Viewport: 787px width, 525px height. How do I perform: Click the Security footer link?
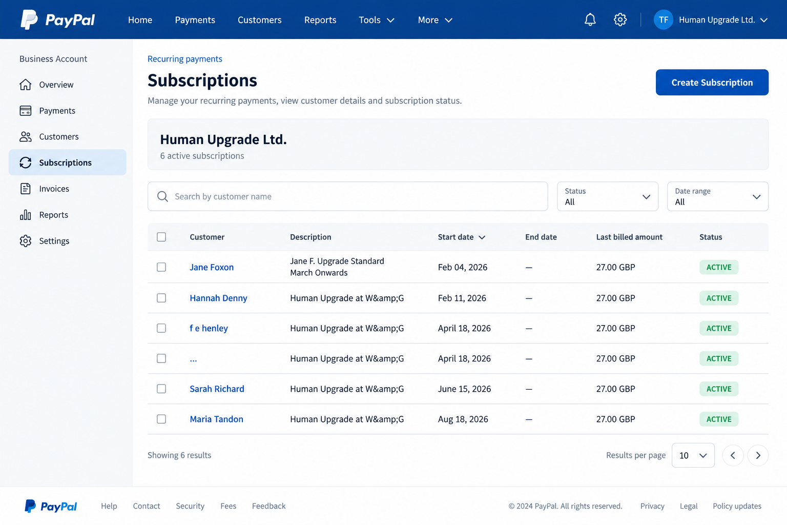click(190, 506)
